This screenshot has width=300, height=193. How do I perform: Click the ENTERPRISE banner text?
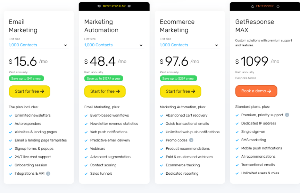(265, 6)
